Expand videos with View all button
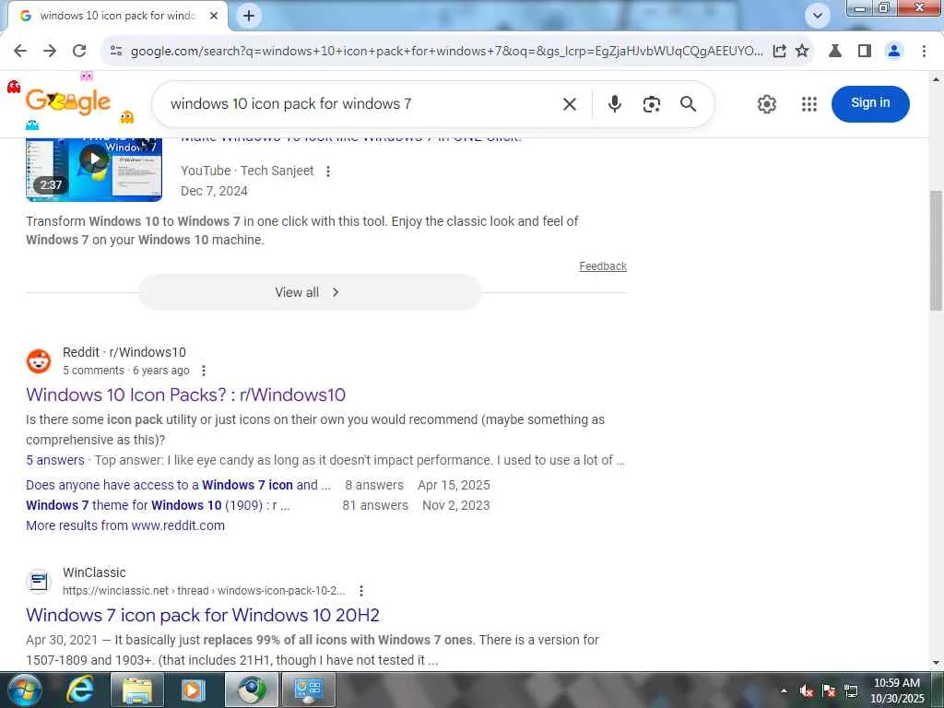 point(310,292)
